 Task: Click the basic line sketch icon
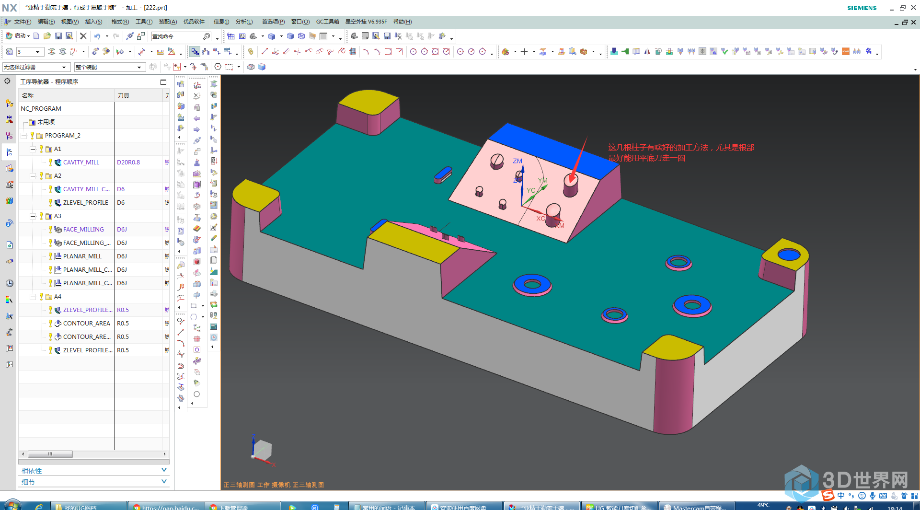coord(264,51)
